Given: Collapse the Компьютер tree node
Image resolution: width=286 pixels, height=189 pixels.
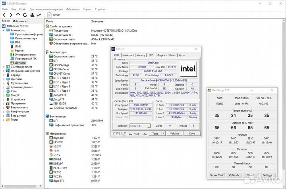Looking at the screenshot, I should tap(4, 30).
